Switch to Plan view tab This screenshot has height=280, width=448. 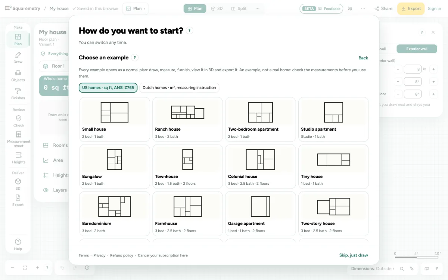pyautogui.click(x=195, y=9)
